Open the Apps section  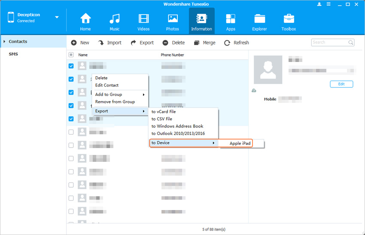coord(231,19)
